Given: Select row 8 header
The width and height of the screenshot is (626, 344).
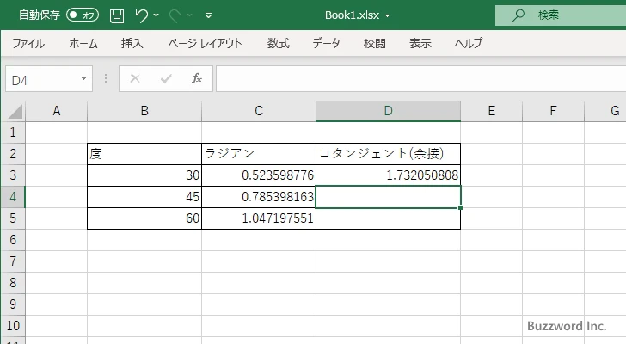Looking at the screenshot, I should (13, 283).
